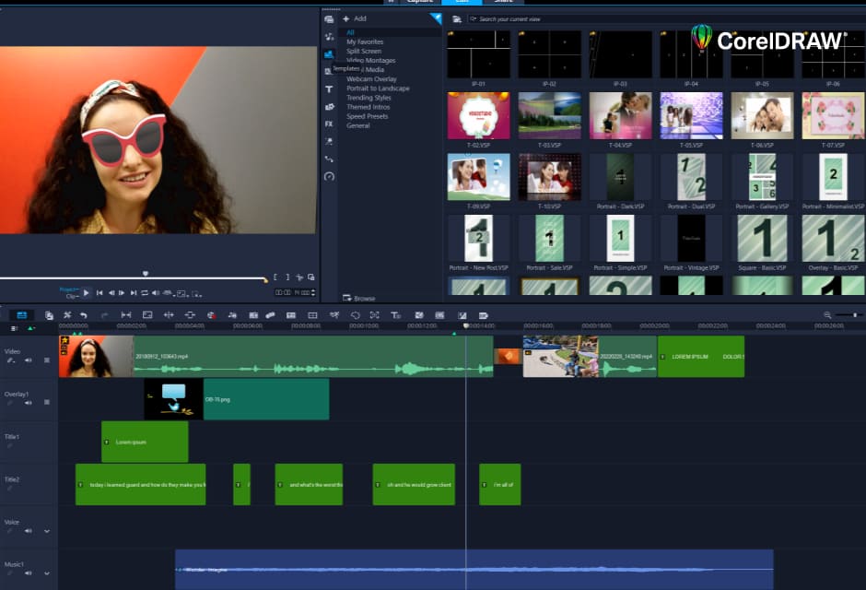
Task: Switch to the Capture tab
Action: pyautogui.click(x=420, y=3)
